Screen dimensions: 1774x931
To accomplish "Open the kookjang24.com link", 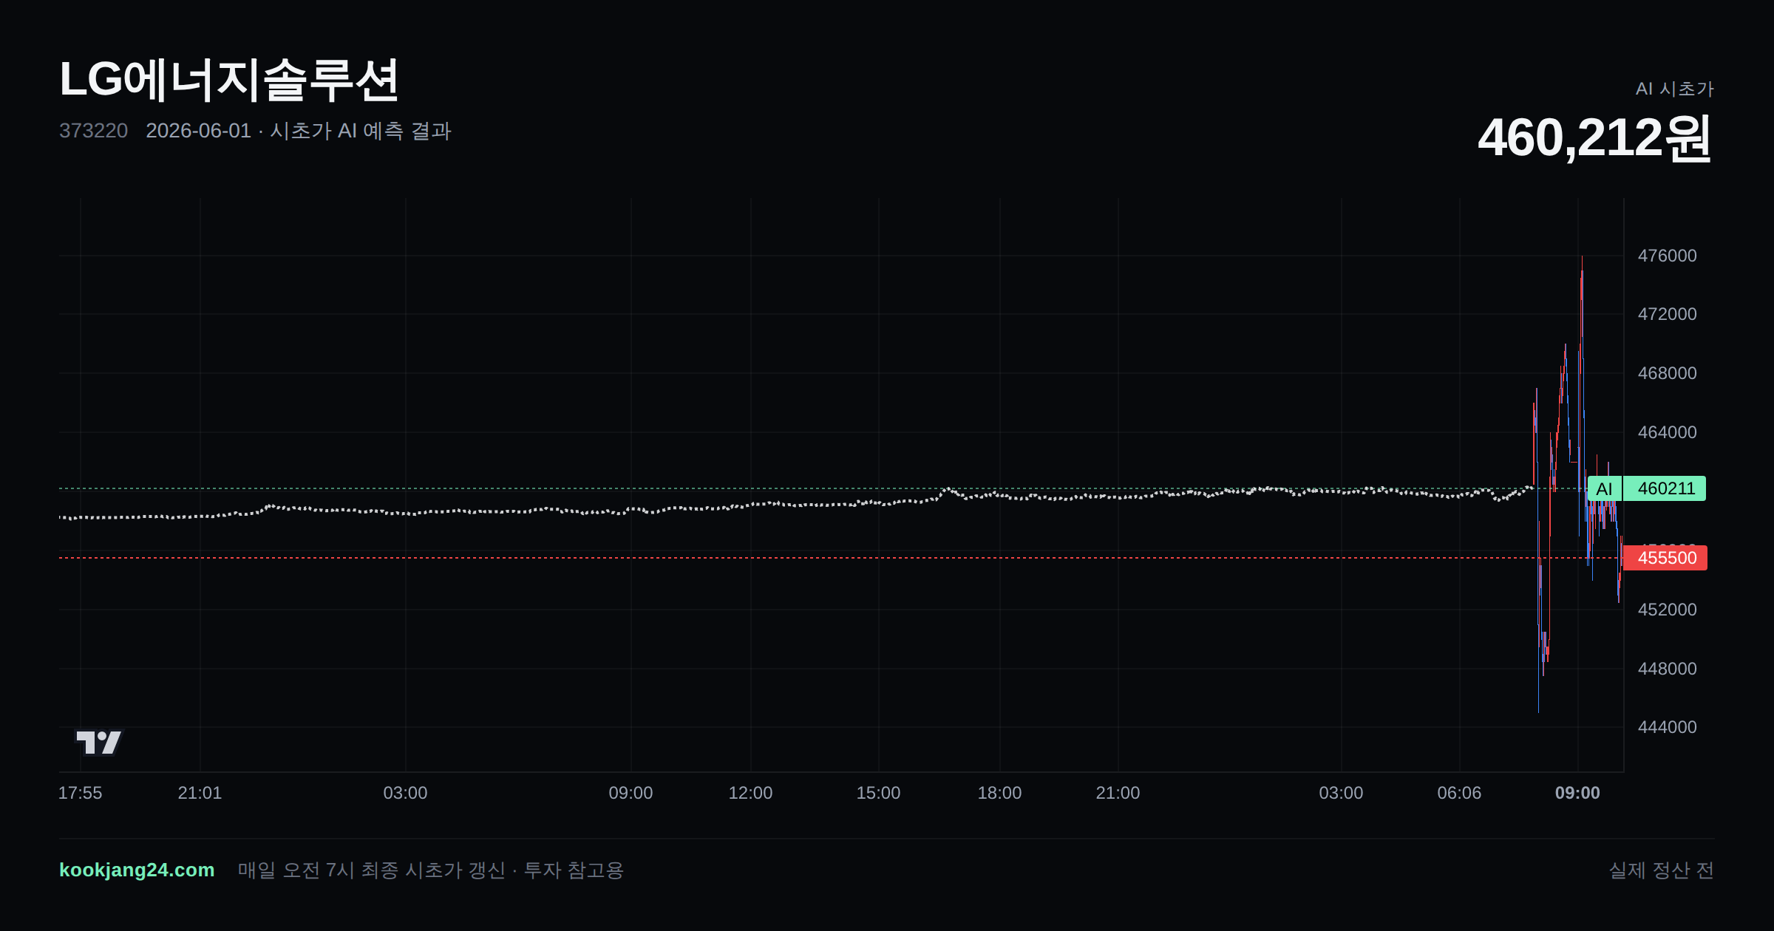I will click(x=137, y=870).
